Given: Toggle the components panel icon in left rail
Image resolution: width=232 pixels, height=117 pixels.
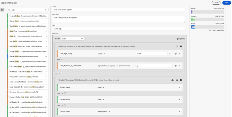Looking at the screenshot, I should point(2,9).
